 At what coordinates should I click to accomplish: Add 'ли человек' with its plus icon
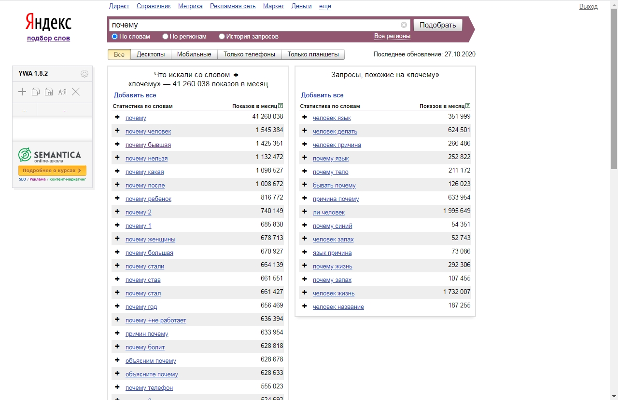click(305, 212)
